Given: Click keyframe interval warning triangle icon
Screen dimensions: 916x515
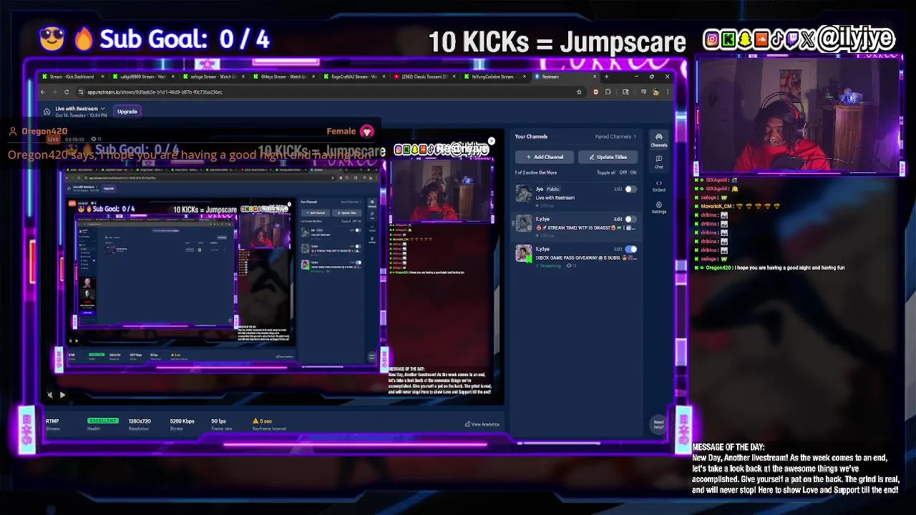Looking at the screenshot, I should 256,421.
